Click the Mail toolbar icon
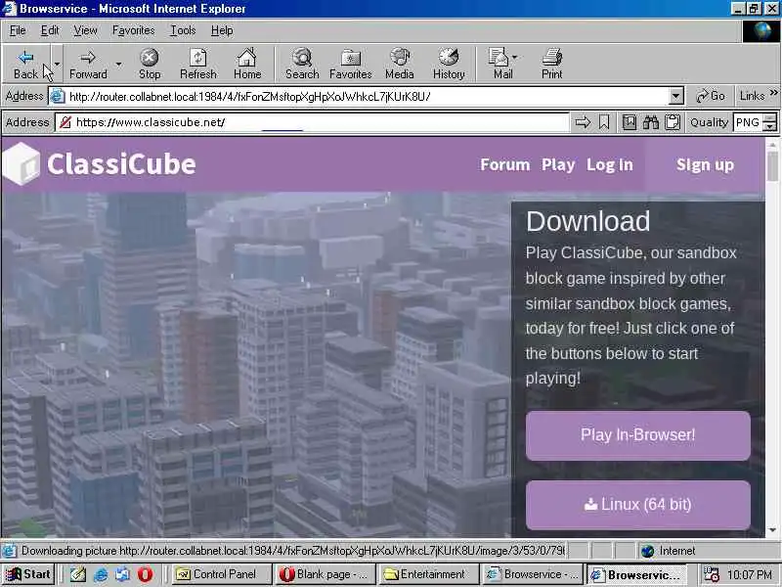The image size is (782, 587). [500, 64]
